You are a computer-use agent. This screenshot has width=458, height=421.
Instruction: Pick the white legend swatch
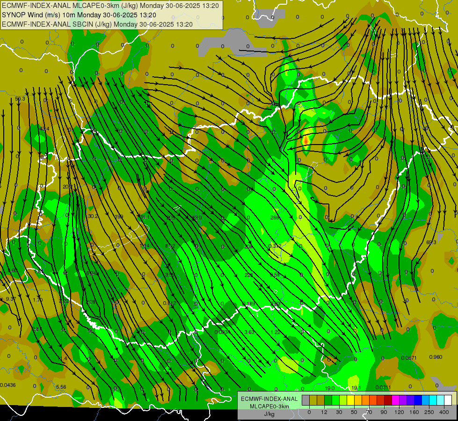[x=448, y=400]
